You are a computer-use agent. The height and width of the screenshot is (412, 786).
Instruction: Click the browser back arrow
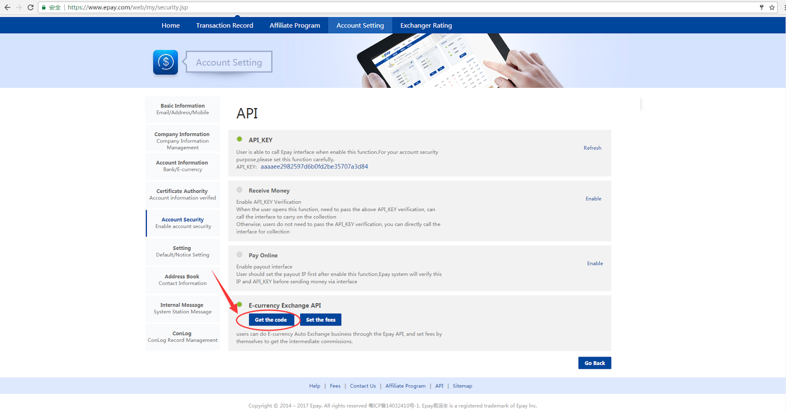7,7
